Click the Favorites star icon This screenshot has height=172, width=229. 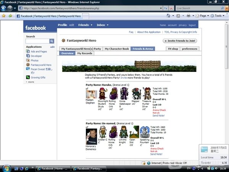[x=4, y=16]
